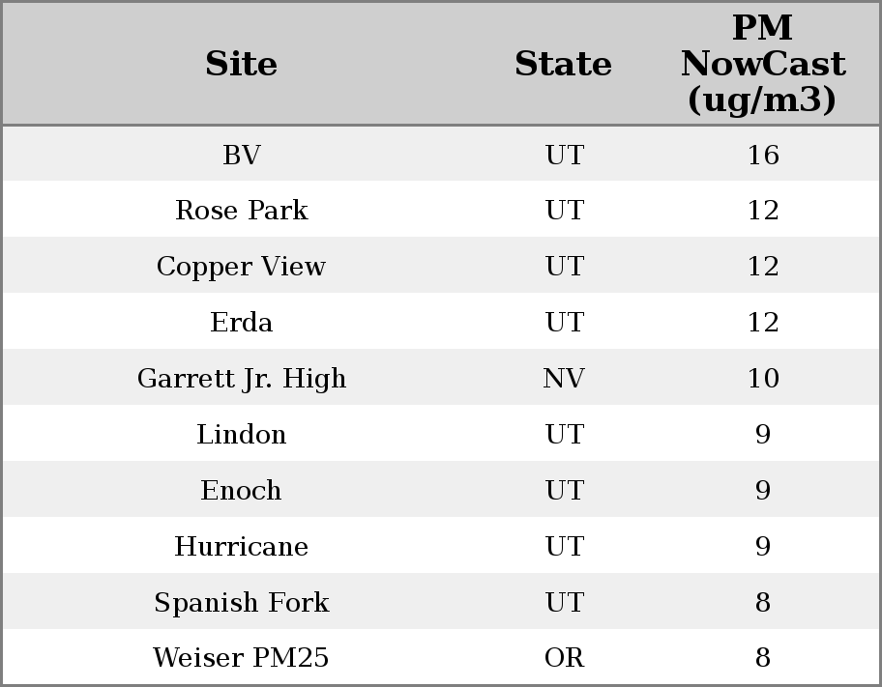Select the Hurricane site cell
The height and width of the screenshot is (687, 882).
(x=241, y=547)
